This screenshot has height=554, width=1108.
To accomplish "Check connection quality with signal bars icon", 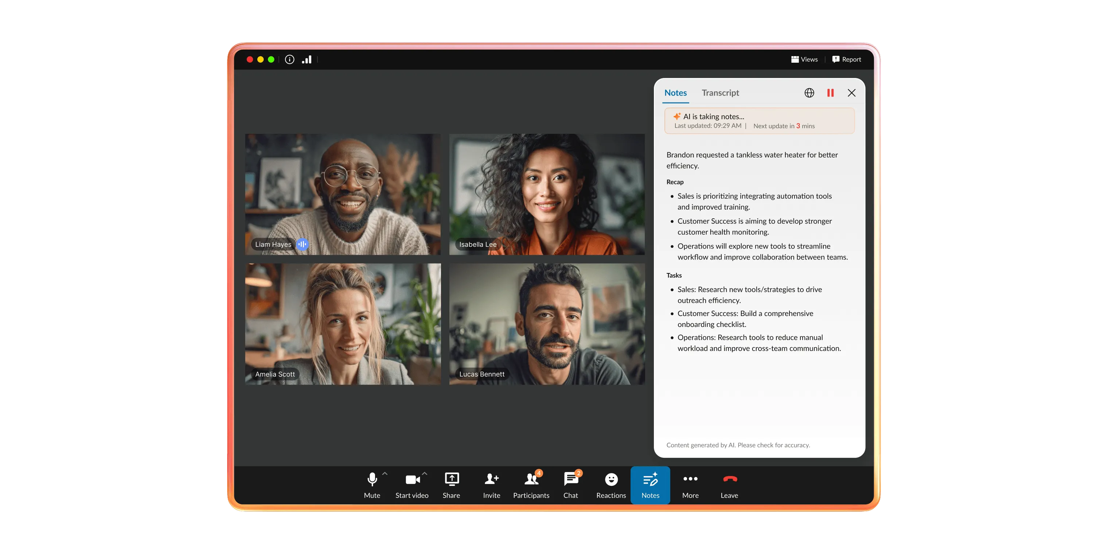I will click(x=307, y=59).
